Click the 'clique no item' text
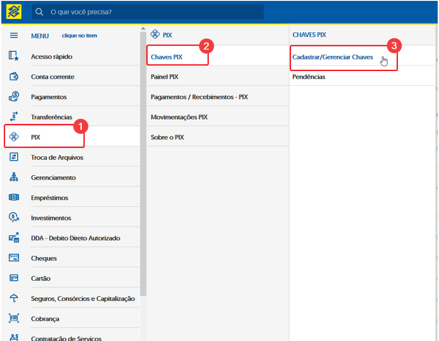Viewport: 439px width, 341px height. tap(79, 36)
